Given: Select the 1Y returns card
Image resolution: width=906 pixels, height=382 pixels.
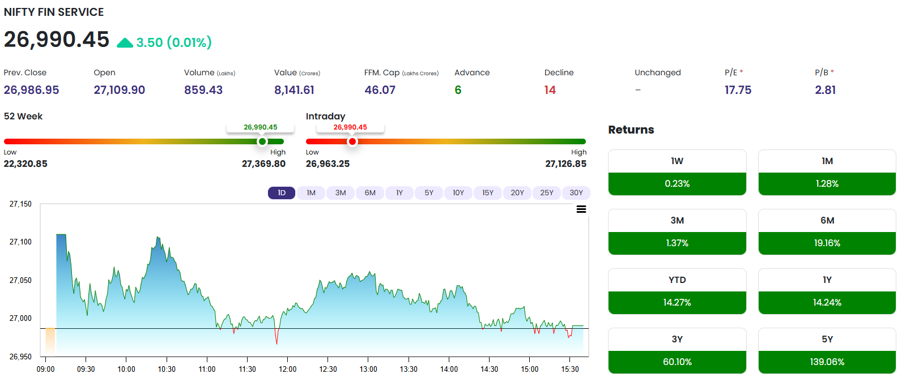Looking at the screenshot, I should pyautogui.click(x=827, y=291).
